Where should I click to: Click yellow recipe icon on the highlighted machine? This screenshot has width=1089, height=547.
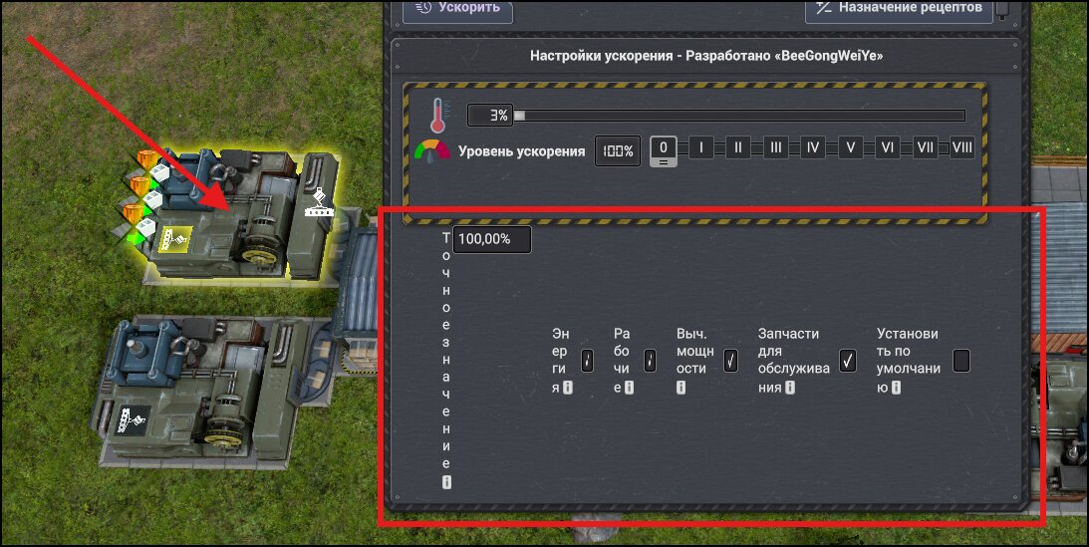click(x=176, y=239)
